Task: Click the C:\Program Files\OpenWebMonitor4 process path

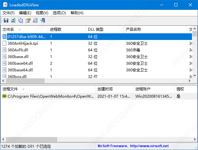Action: click(x=51, y=96)
